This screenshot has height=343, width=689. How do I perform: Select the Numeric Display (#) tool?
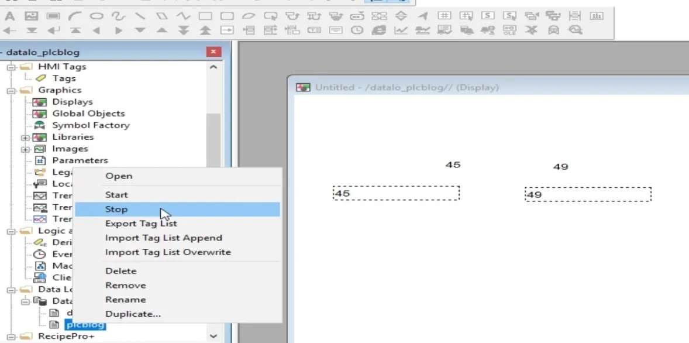click(x=445, y=16)
